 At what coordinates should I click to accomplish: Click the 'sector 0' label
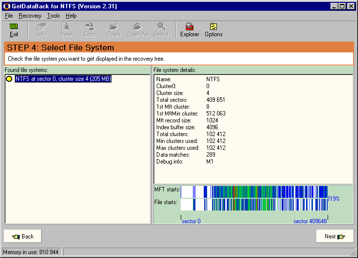191,221
